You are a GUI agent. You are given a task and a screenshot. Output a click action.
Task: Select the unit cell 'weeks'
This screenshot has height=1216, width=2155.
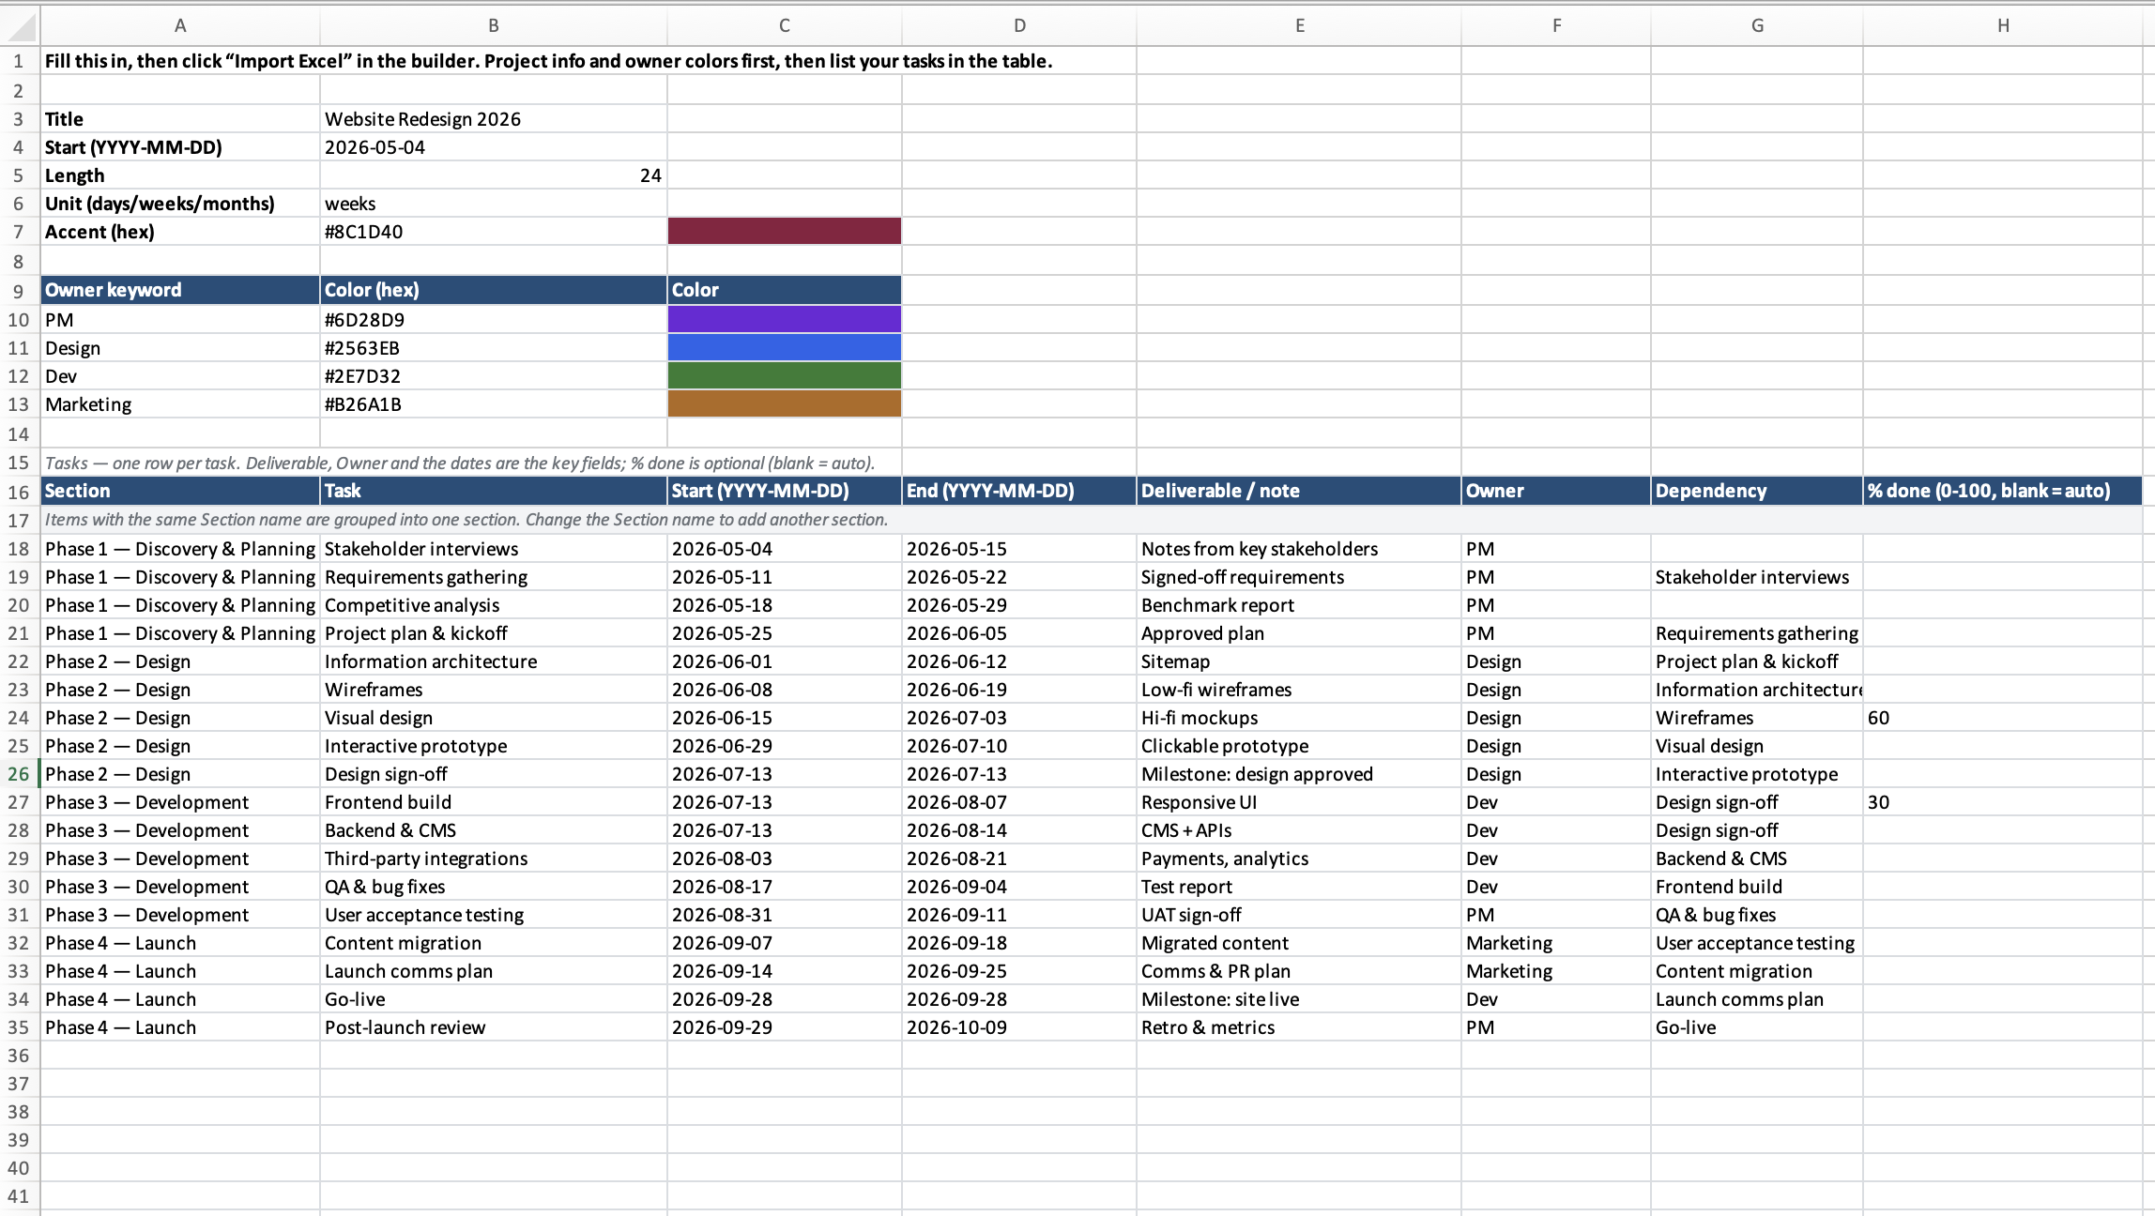pyautogui.click(x=494, y=204)
